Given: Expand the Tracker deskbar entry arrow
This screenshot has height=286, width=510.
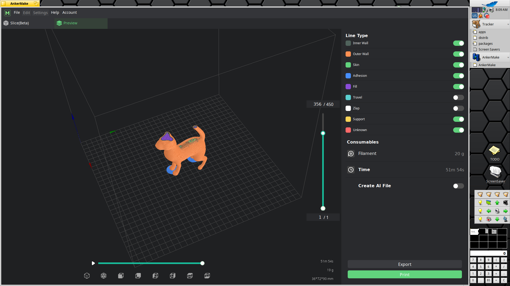Looking at the screenshot, I should tap(508, 24).
